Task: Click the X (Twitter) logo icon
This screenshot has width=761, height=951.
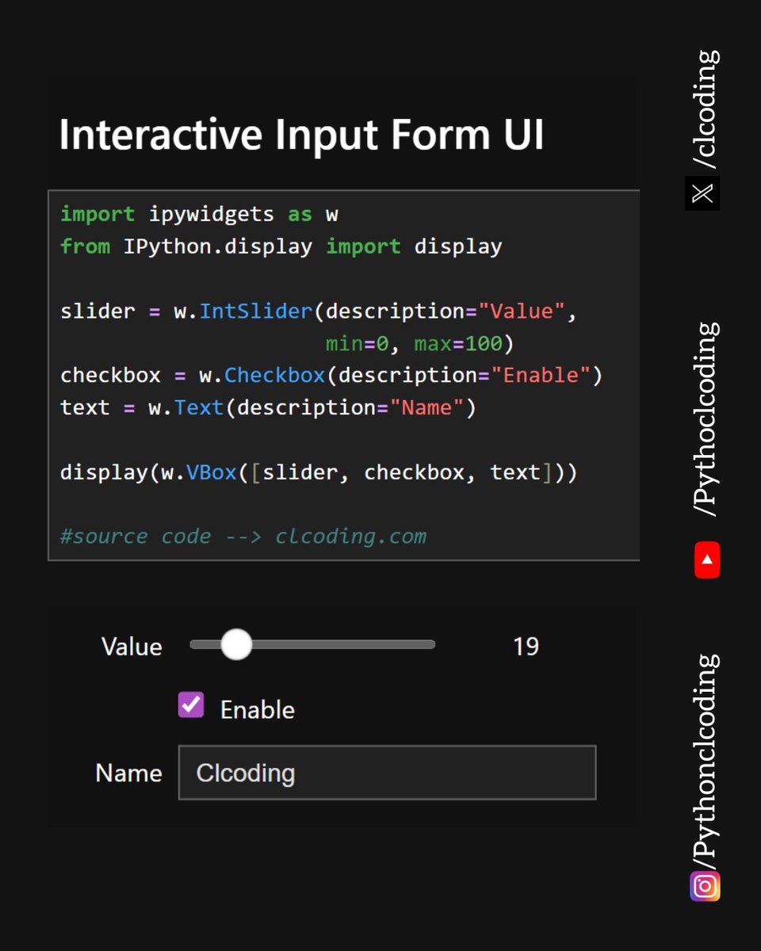Action: tap(702, 193)
